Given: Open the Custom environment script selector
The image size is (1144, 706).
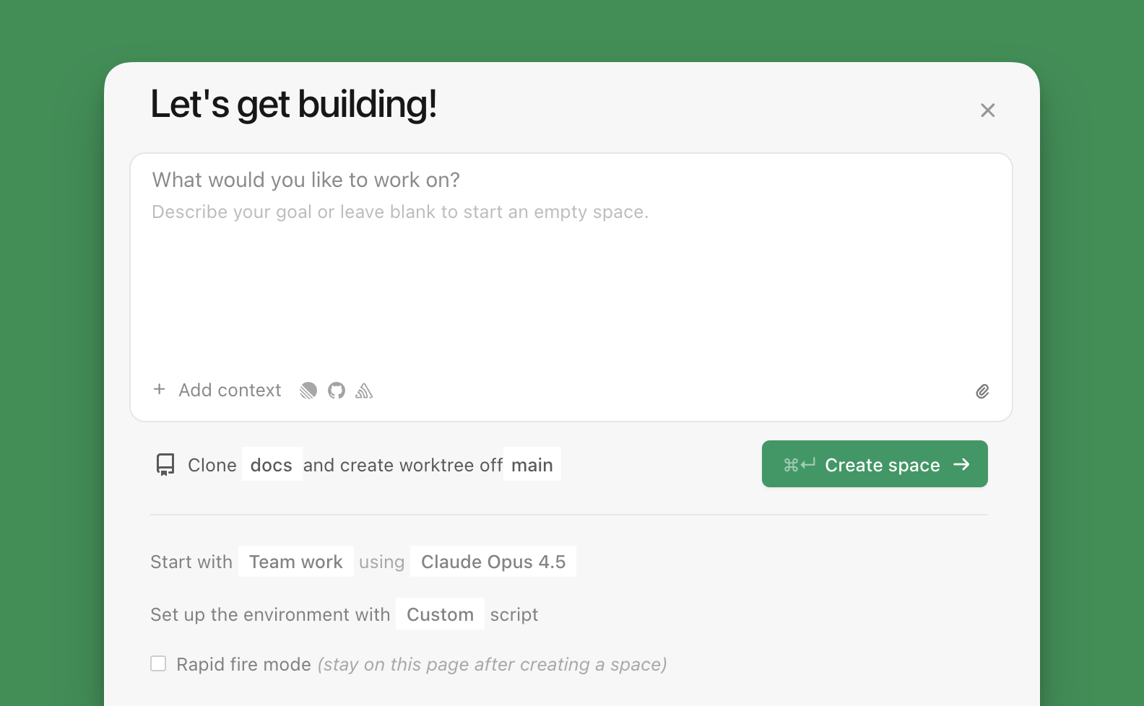Looking at the screenshot, I should 440,614.
